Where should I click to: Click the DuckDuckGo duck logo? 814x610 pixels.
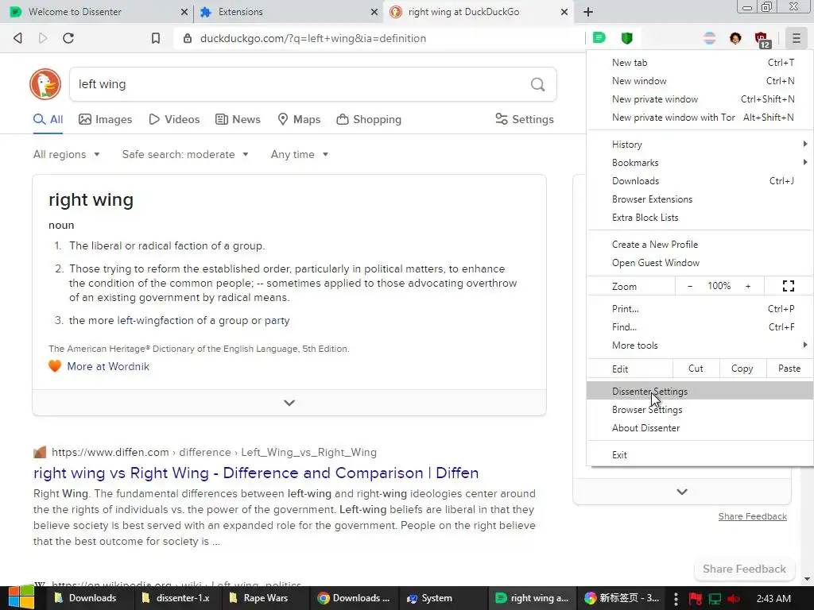[x=45, y=84]
